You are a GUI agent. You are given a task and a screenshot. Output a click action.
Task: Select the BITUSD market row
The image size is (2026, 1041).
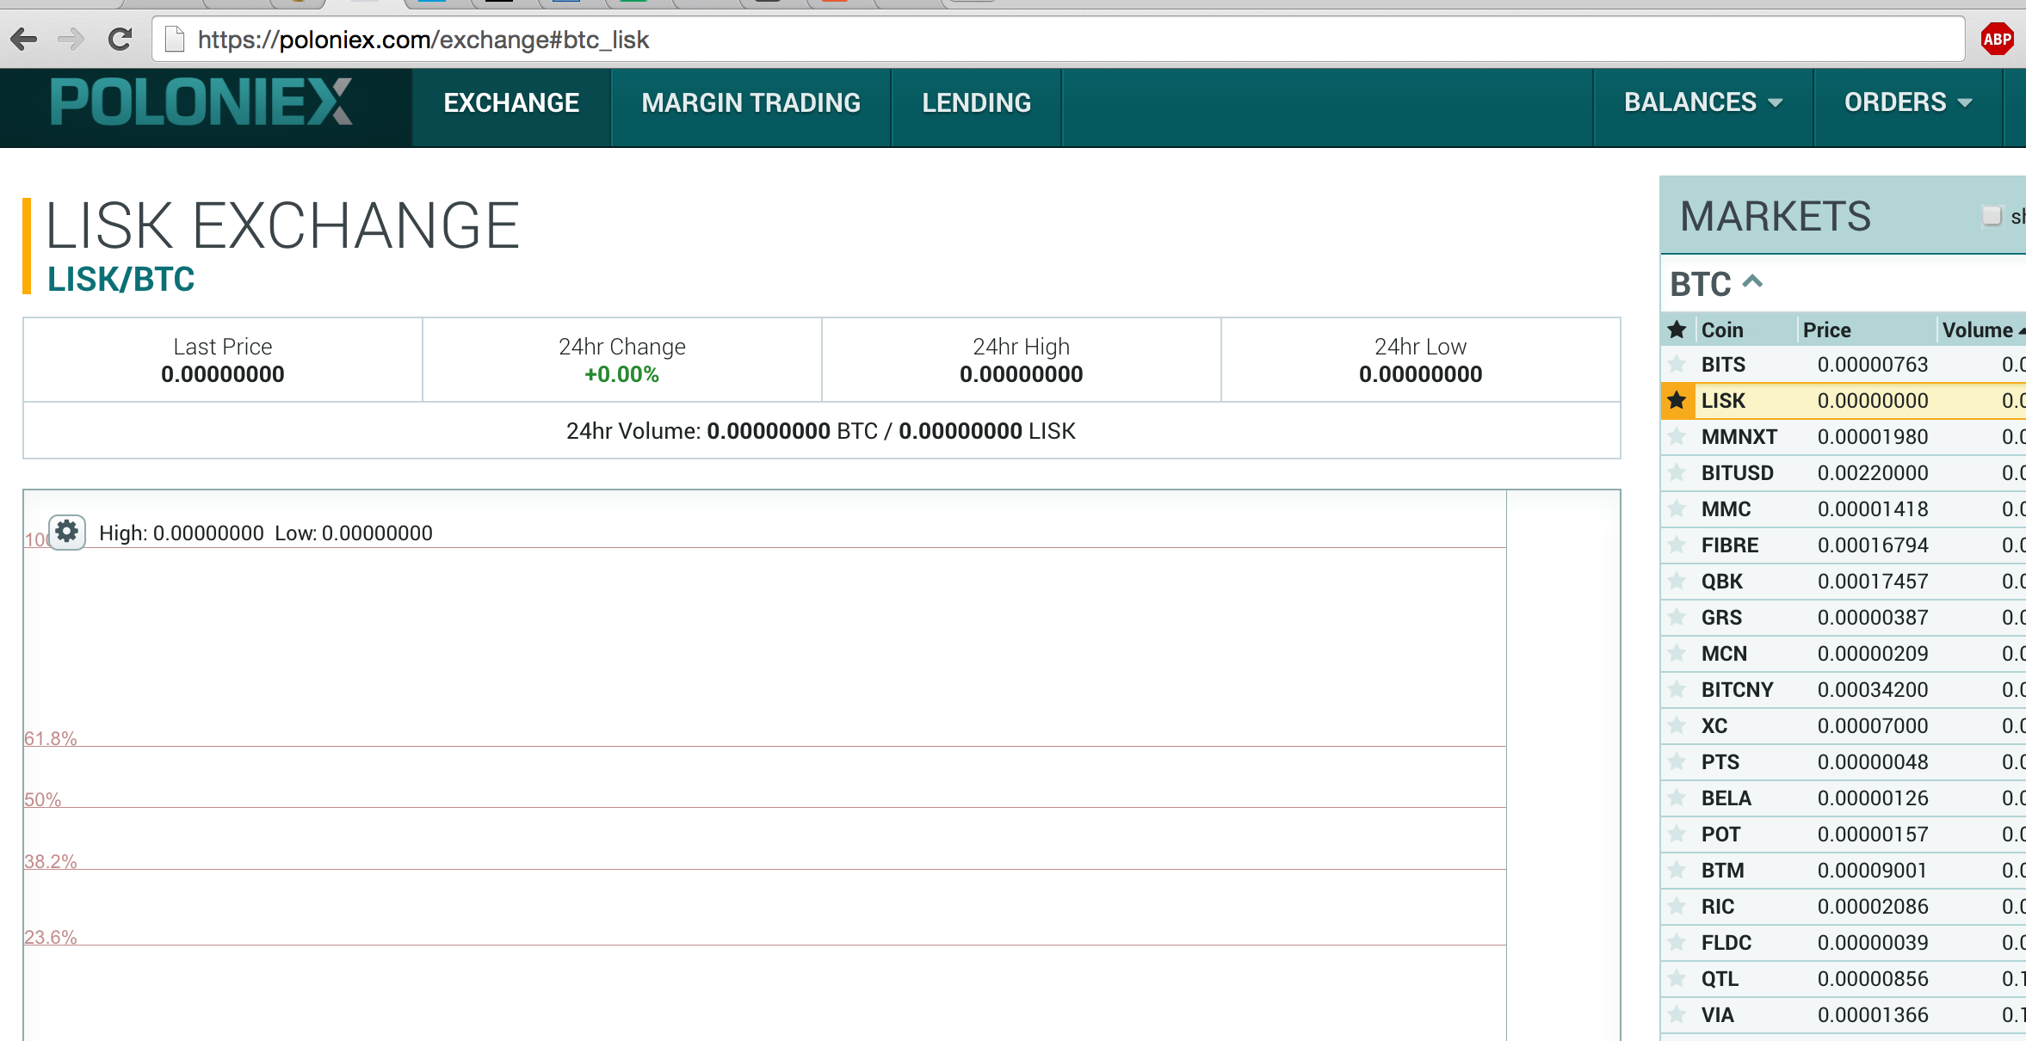1843,472
